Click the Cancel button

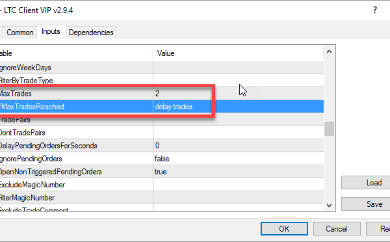(x=337, y=228)
